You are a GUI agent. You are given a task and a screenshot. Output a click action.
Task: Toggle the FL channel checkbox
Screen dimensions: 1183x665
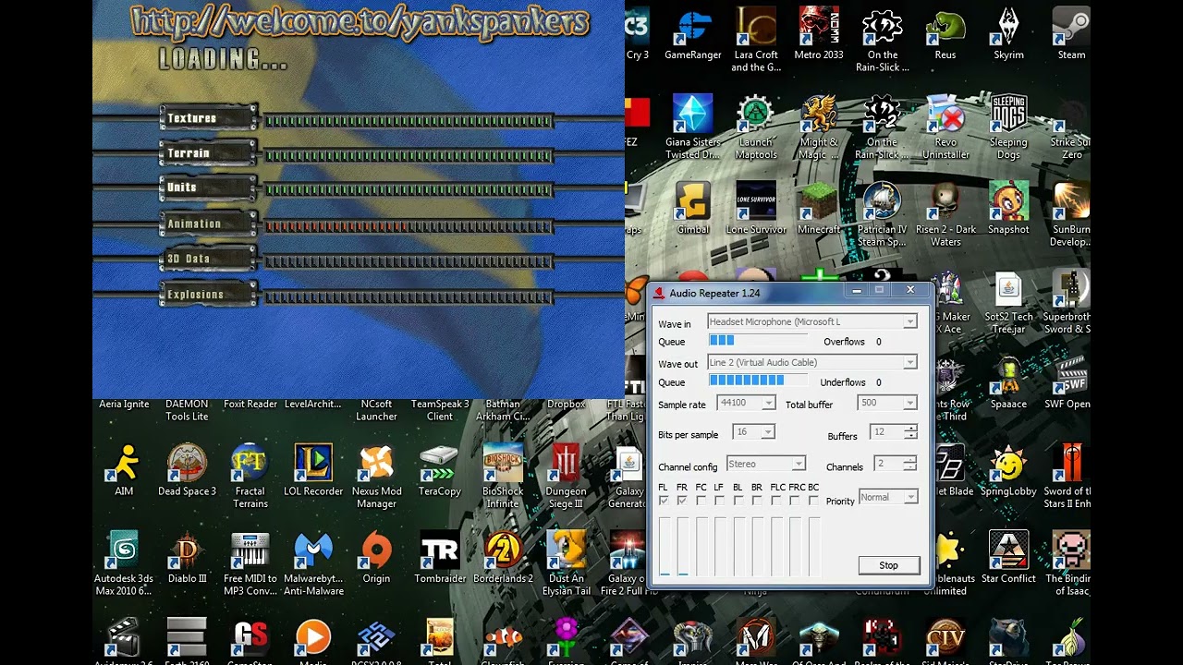click(664, 500)
